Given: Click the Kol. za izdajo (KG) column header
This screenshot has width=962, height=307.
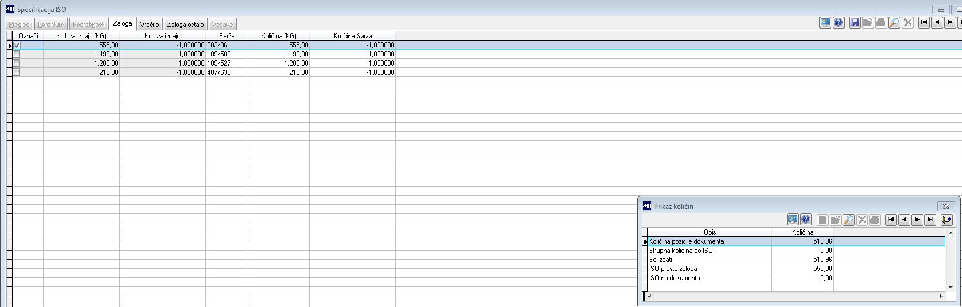Looking at the screenshot, I should click(x=82, y=35).
